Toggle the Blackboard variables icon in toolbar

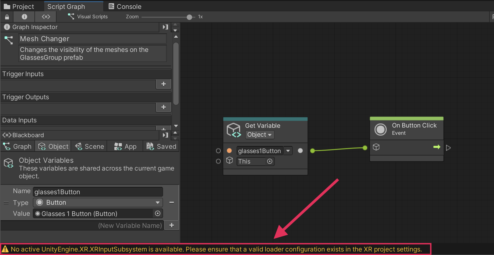[x=46, y=17]
